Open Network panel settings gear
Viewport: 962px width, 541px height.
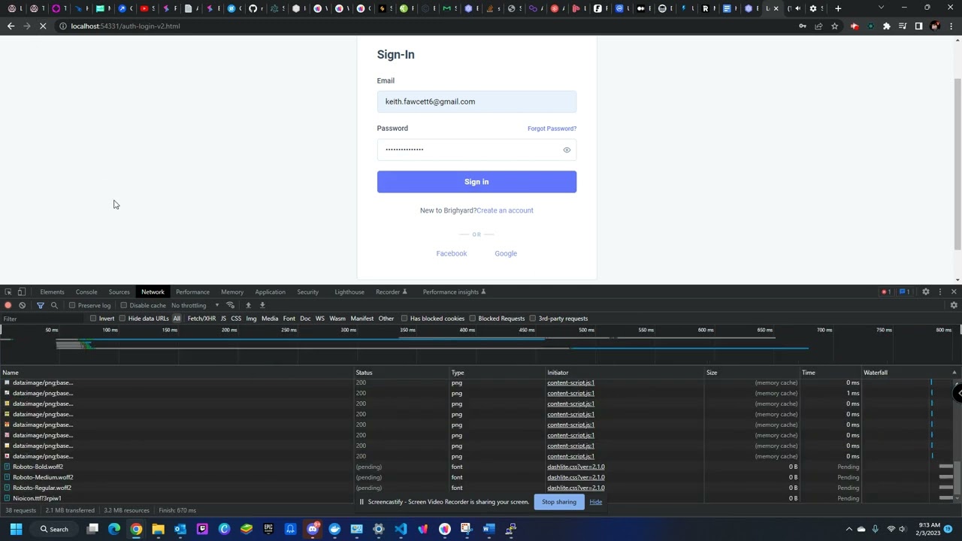pos(954,305)
